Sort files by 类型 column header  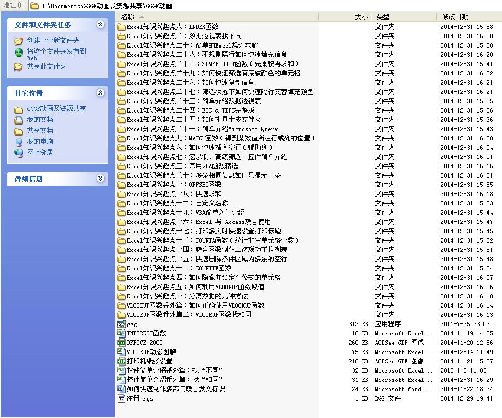pos(383,17)
